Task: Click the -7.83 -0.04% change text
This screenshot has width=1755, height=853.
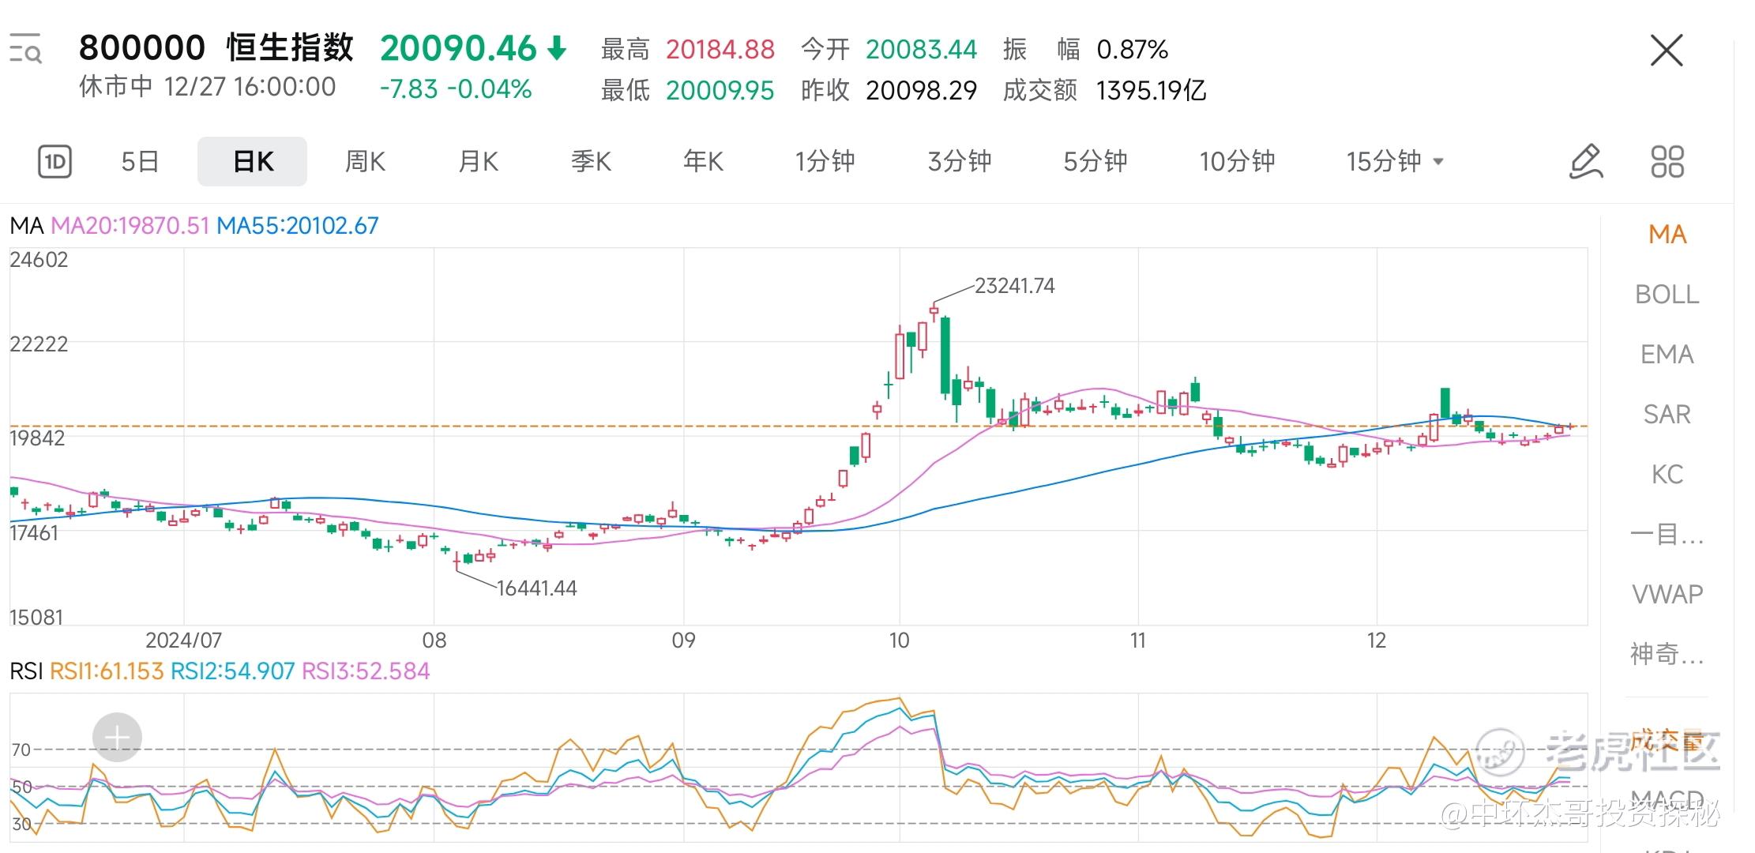Action: (x=456, y=88)
